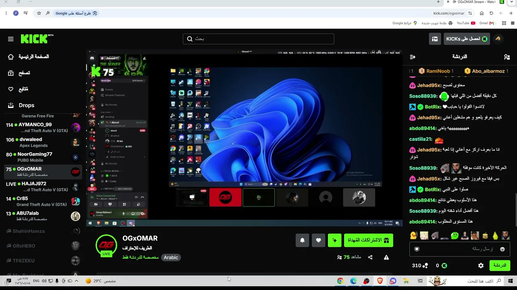Select the yellow duck emote

[413, 235]
